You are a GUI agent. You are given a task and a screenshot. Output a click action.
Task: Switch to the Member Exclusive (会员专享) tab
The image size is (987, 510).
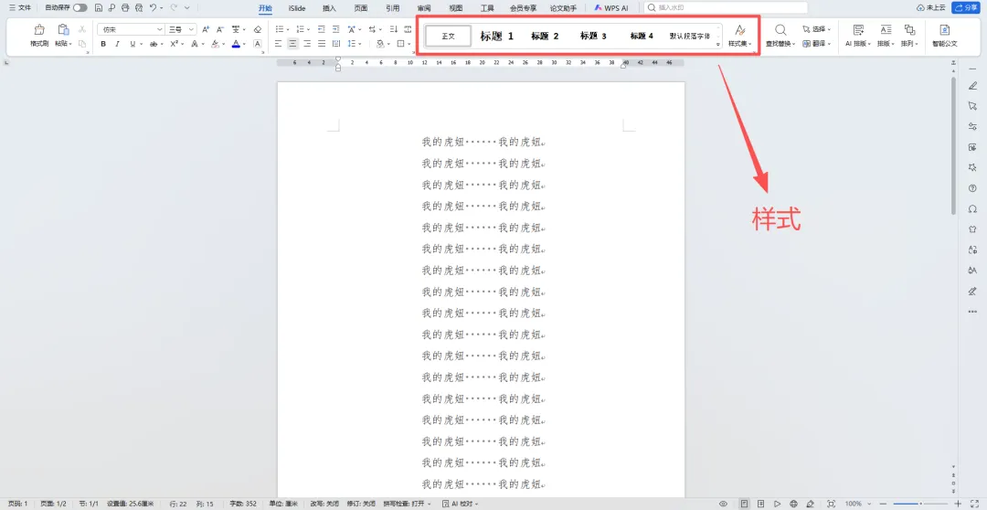click(523, 8)
